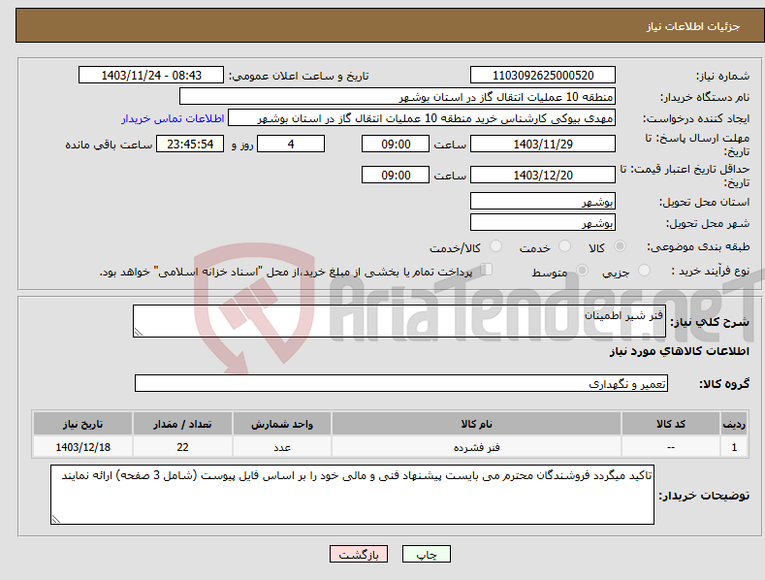Select the کالا/خدمت radio button

495,246
